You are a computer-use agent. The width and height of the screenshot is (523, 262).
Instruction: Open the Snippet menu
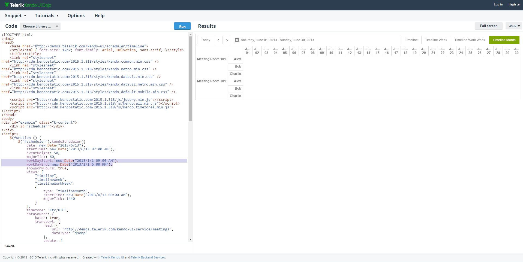[16, 16]
